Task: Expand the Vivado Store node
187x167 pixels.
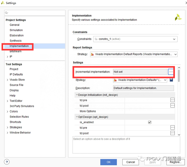Action: tap(7, 80)
